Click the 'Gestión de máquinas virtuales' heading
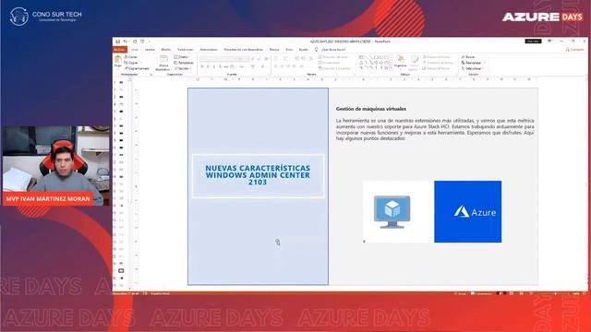Viewport: 591px width, 332px height. coord(371,109)
